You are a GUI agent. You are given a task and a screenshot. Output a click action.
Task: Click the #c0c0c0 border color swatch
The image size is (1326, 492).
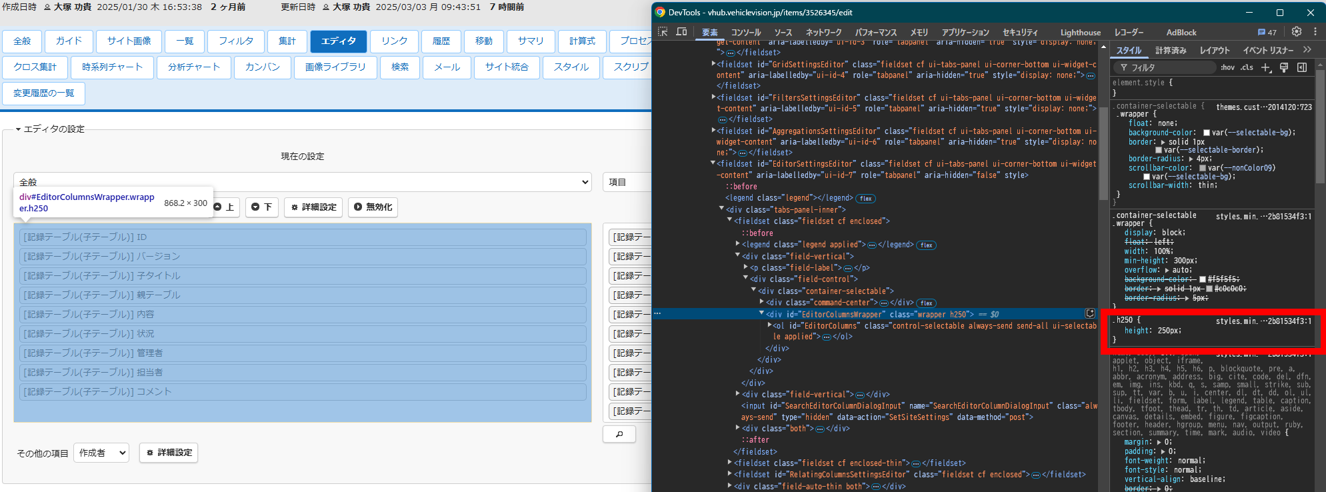pyautogui.click(x=1209, y=289)
